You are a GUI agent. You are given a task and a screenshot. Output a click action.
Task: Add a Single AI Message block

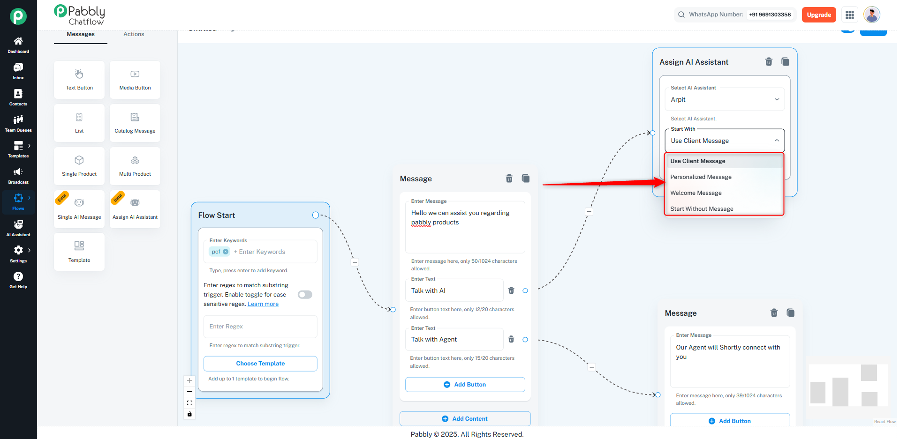[79, 209]
